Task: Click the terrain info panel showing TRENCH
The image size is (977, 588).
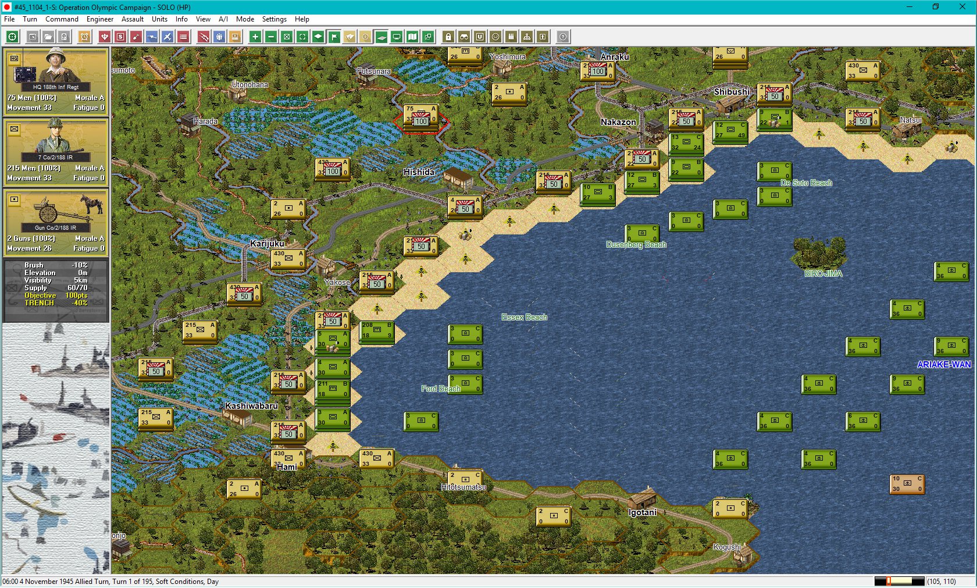Action: pos(56,290)
